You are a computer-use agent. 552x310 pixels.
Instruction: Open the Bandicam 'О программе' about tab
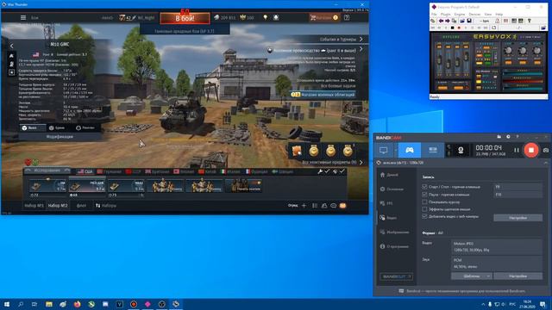point(394,246)
